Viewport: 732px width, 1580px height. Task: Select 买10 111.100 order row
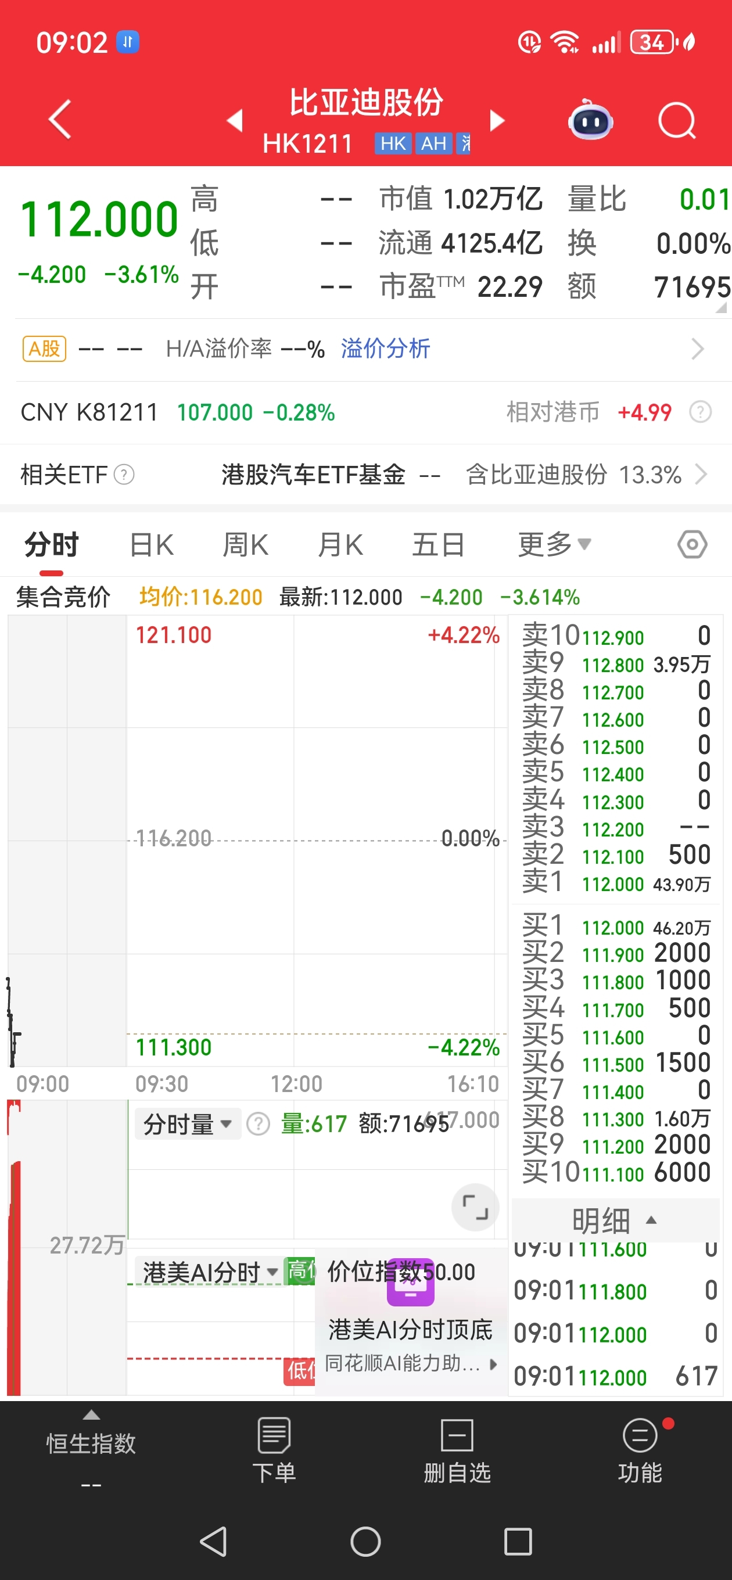click(616, 1173)
